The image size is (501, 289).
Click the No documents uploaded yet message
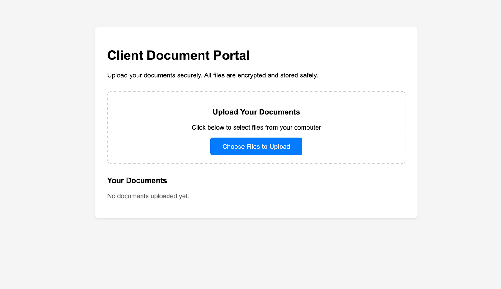[x=148, y=196]
